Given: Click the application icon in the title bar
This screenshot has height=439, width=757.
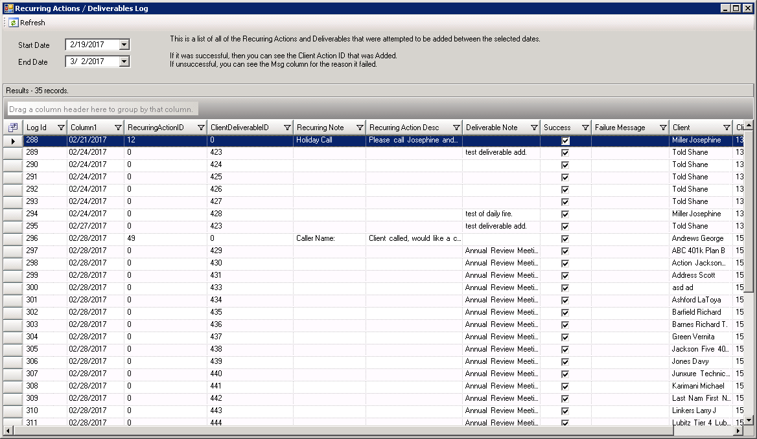Looking at the screenshot, I should 8,8.
